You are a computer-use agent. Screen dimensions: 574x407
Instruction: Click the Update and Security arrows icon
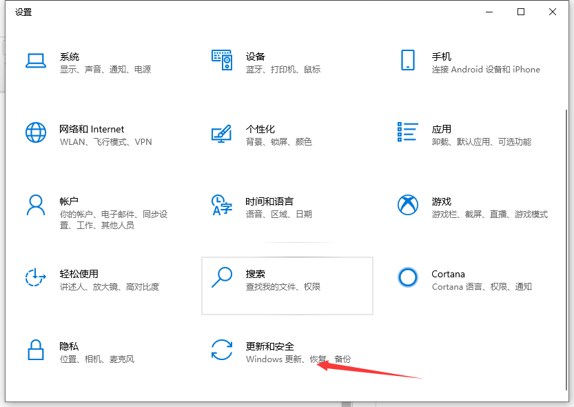click(x=222, y=350)
